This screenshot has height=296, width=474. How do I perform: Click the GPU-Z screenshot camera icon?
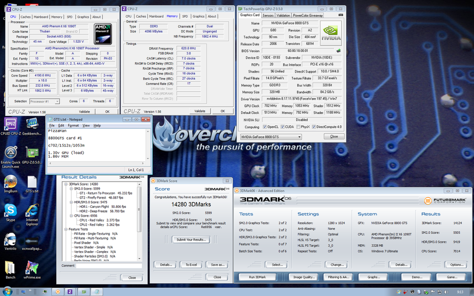pyautogui.click(x=341, y=15)
